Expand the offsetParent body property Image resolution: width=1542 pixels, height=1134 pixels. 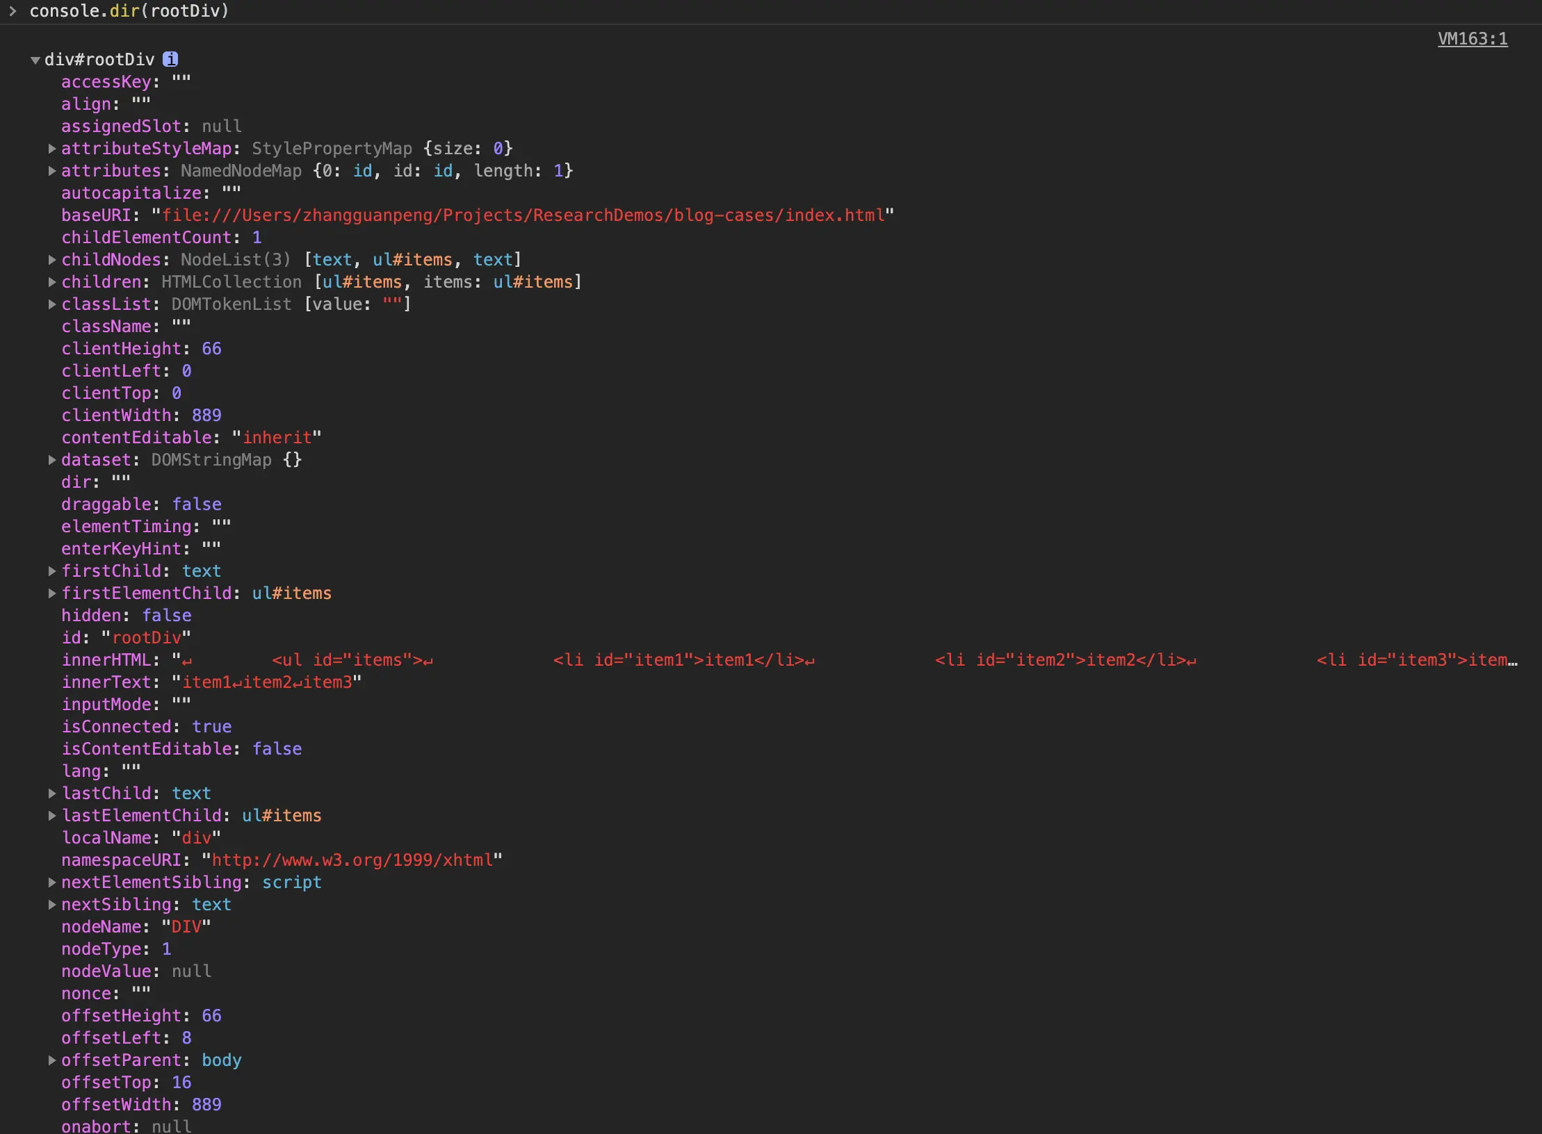tap(51, 1060)
